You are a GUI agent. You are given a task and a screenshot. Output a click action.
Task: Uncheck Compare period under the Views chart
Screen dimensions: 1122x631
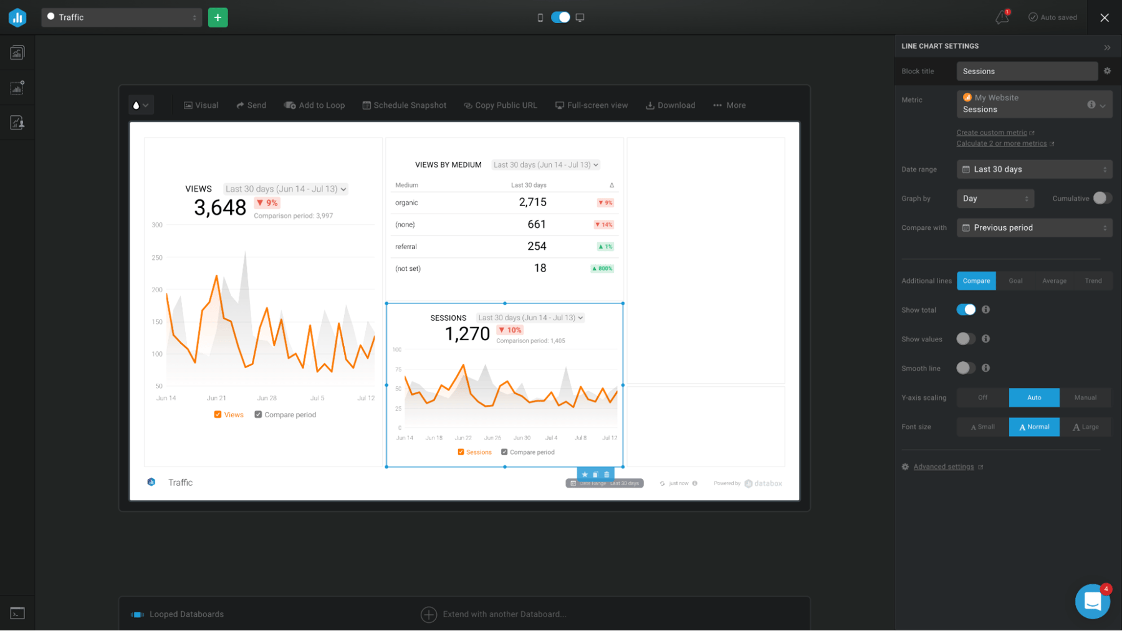pos(258,414)
